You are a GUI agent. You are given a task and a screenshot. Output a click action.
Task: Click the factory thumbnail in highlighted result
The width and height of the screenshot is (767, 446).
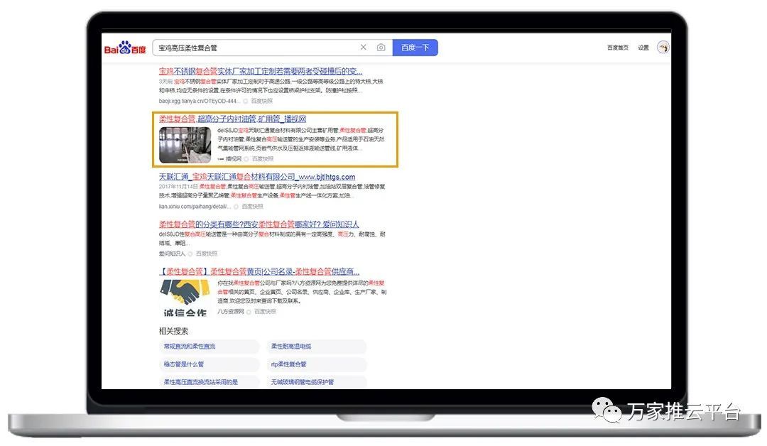pos(185,145)
